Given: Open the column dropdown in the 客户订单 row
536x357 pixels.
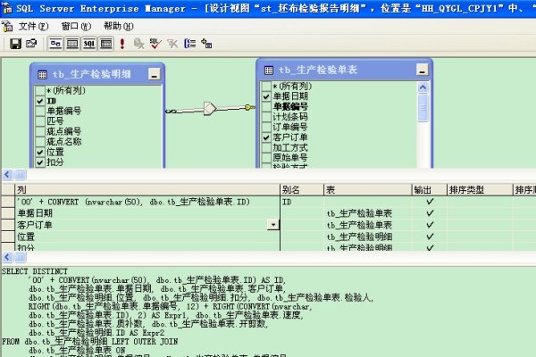Looking at the screenshot, I should [x=272, y=225].
